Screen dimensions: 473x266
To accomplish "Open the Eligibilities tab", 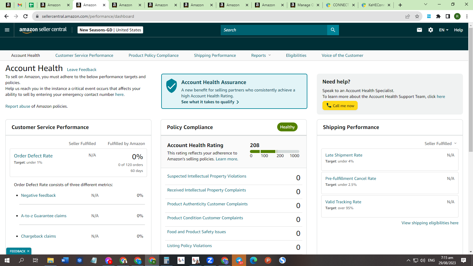I will [x=296, y=55].
